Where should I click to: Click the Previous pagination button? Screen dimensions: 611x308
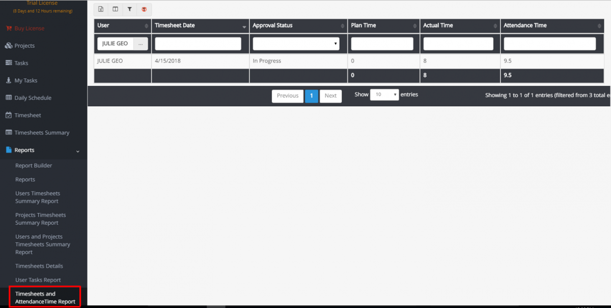pyautogui.click(x=287, y=96)
